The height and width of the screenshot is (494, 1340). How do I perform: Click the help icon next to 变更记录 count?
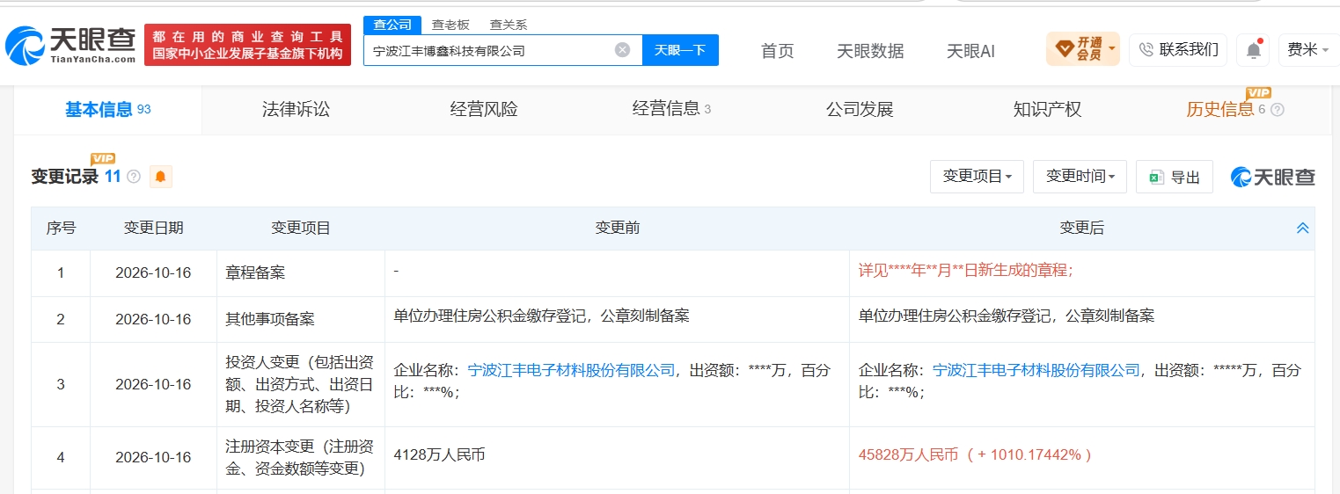click(x=134, y=177)
